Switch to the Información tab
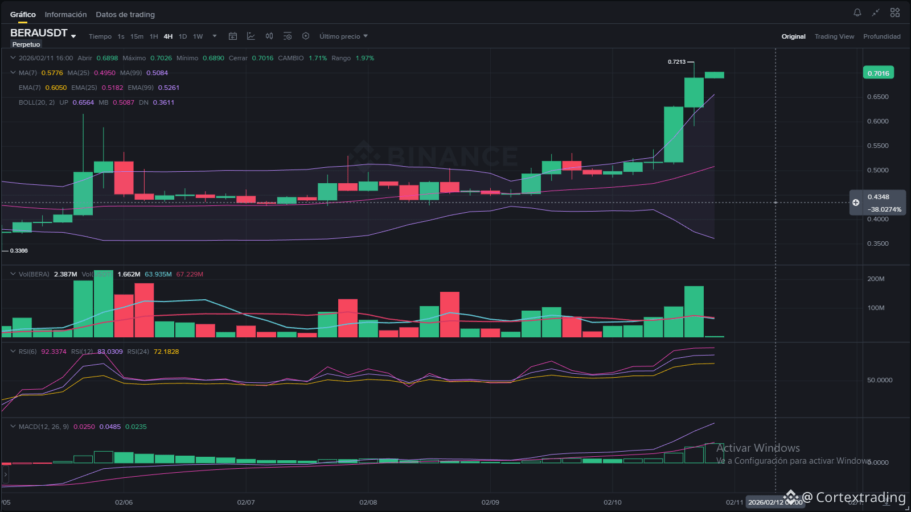This screenshot has height=512, width=911. 66,15
